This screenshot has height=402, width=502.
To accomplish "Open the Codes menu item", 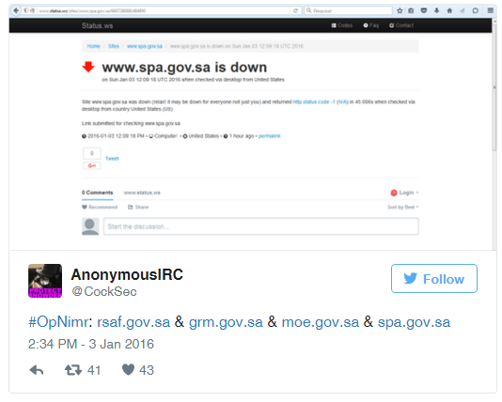I will point(342,25).
